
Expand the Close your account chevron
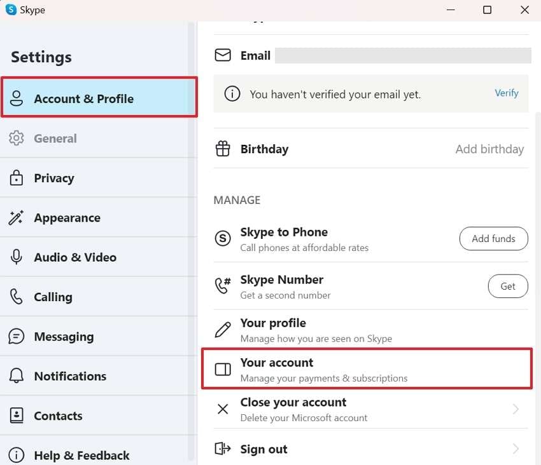pos(516,409)
